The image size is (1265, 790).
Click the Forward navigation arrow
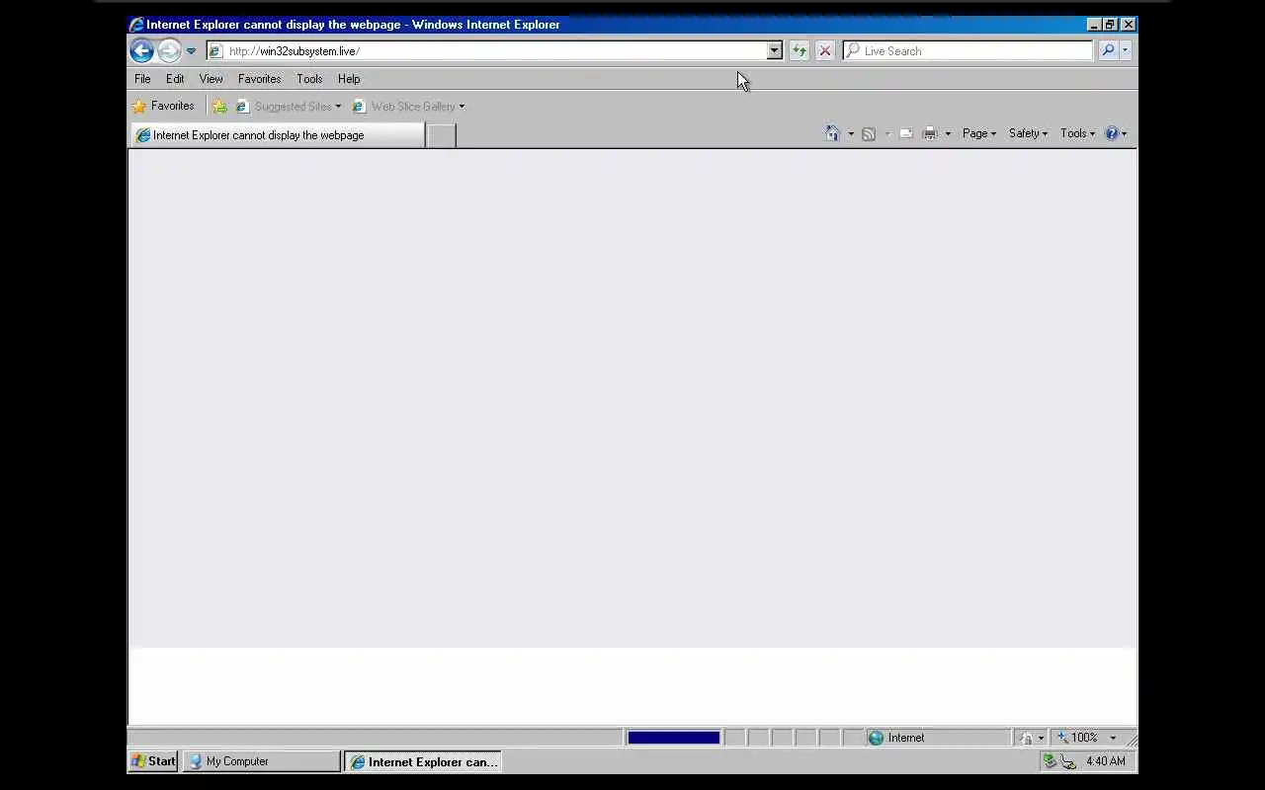(169, 50)
